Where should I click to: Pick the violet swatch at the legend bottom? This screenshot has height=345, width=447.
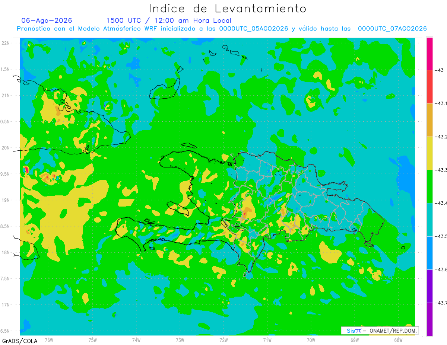[x=429, y=319]
